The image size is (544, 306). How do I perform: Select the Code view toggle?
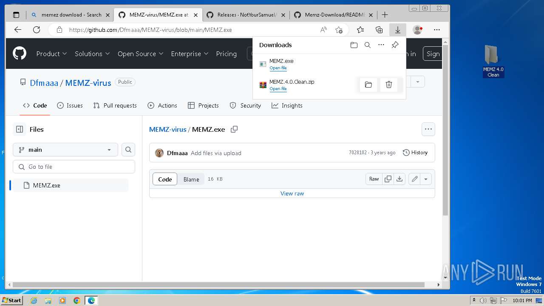[165, 179]
